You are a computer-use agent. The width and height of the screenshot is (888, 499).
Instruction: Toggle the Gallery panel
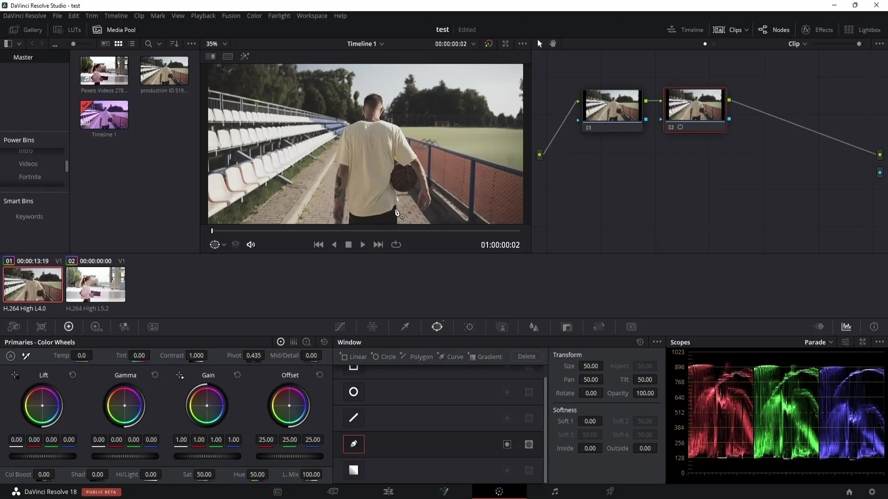pos(26,30)
